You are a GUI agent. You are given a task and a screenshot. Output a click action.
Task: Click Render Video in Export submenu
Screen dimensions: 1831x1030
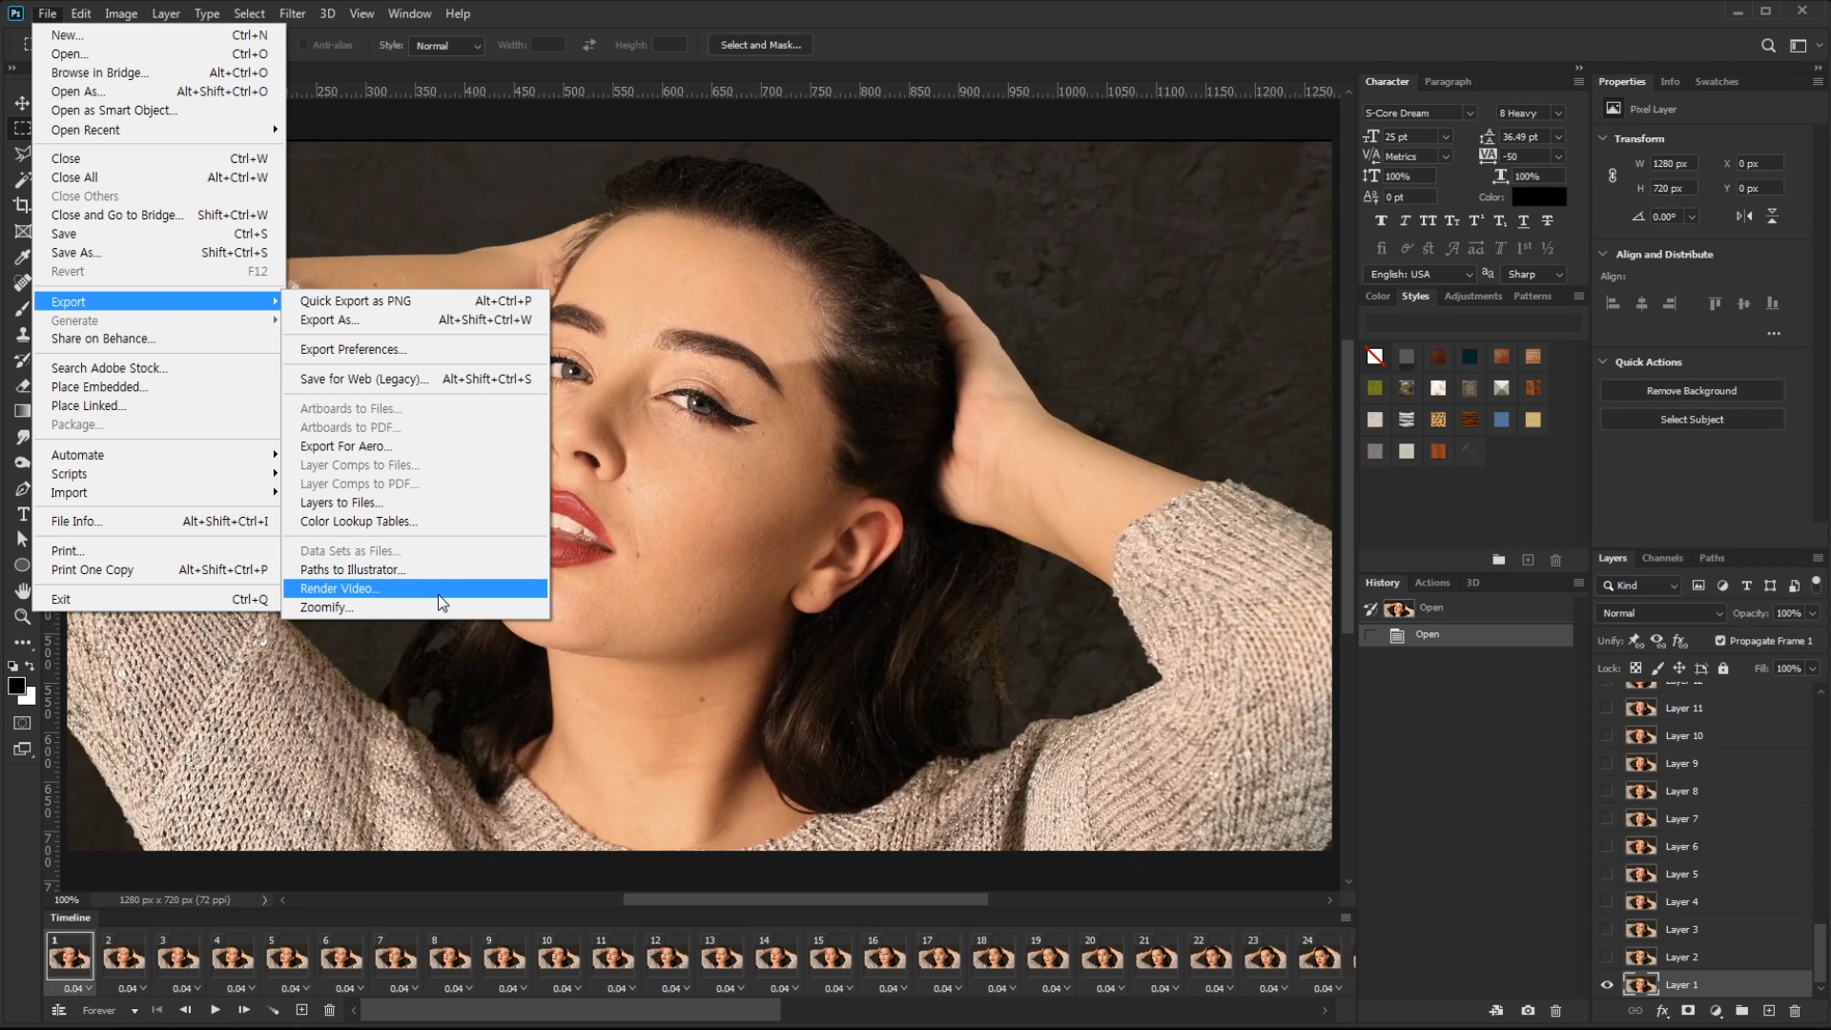click(x=339, y=588)
